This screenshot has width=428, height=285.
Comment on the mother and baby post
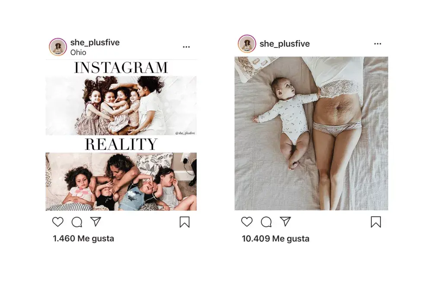click(x=266, y=222)
